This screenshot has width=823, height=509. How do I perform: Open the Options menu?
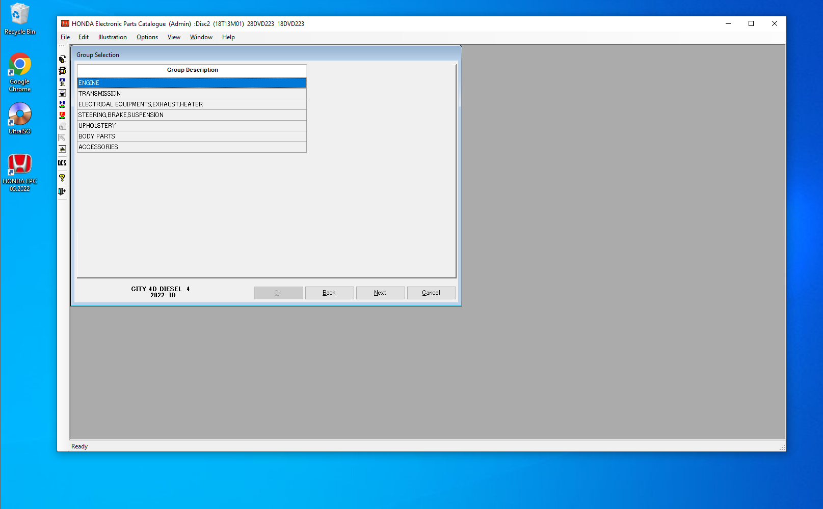click(147, 37)
